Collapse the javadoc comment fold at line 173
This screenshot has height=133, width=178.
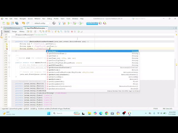click(9, 55)
